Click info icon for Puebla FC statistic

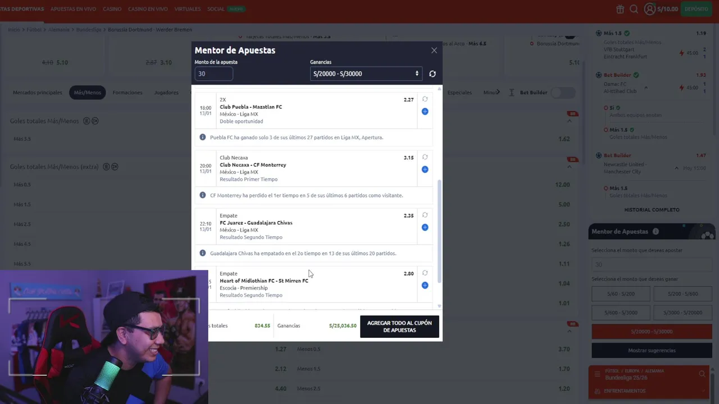pyautogui.click(x=203, y=137)
